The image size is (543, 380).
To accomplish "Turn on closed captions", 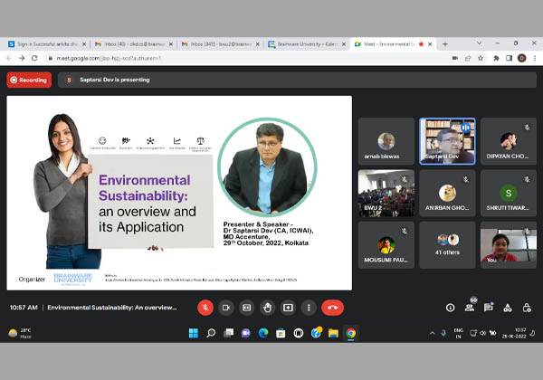I will coord(246,308).
